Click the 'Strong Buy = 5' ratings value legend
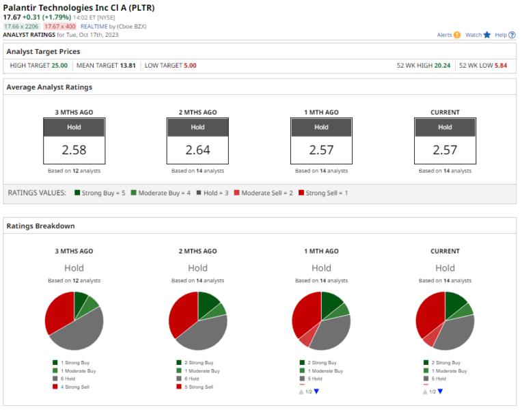 tap(100, 193)
